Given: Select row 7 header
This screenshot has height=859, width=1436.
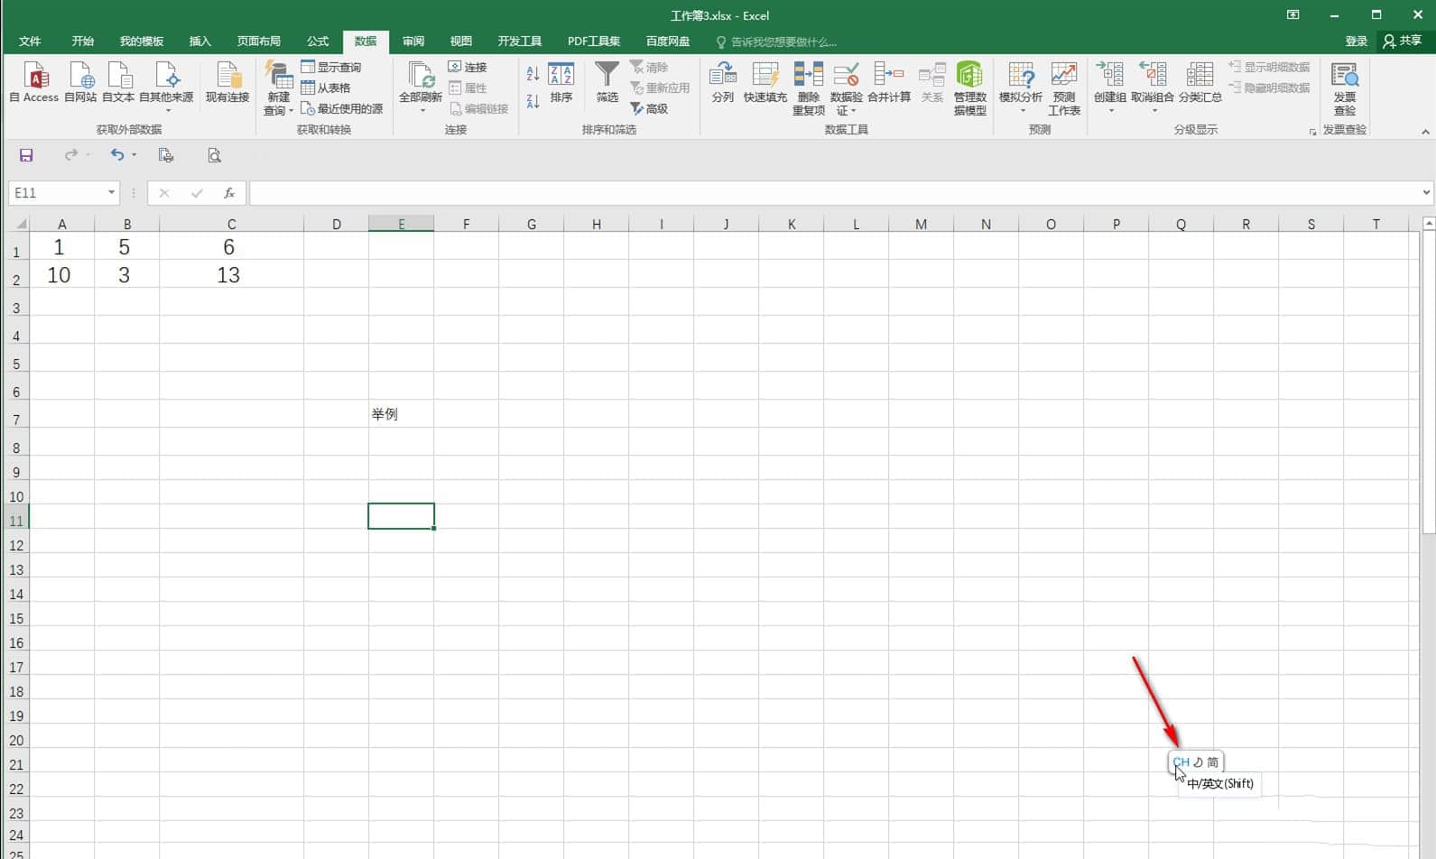Looking at the screenshot, I should 15,415.
